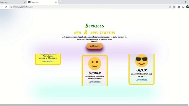Image resolution: width=189 pixels, height=106 pixels.
Task: Minimize the browser window
Action: (x=180, y=2)
